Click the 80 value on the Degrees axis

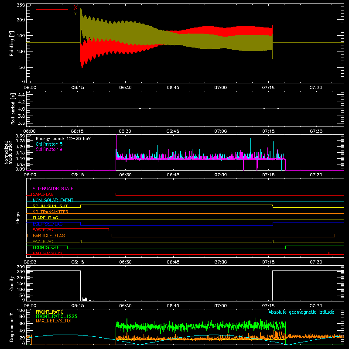pyautogui.click(x=23, y=316)
